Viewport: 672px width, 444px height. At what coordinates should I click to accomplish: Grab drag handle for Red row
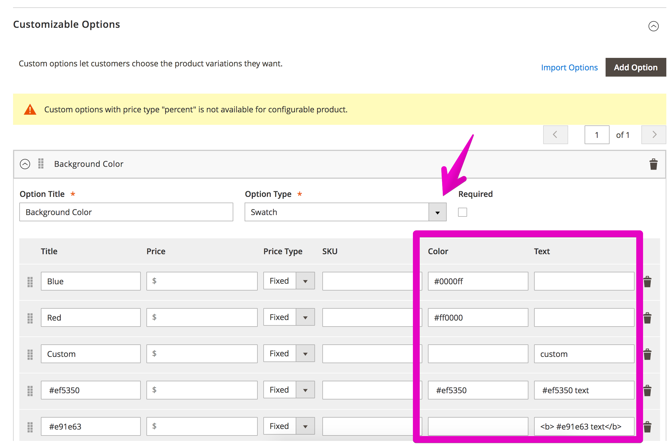(x=30, y=318)
